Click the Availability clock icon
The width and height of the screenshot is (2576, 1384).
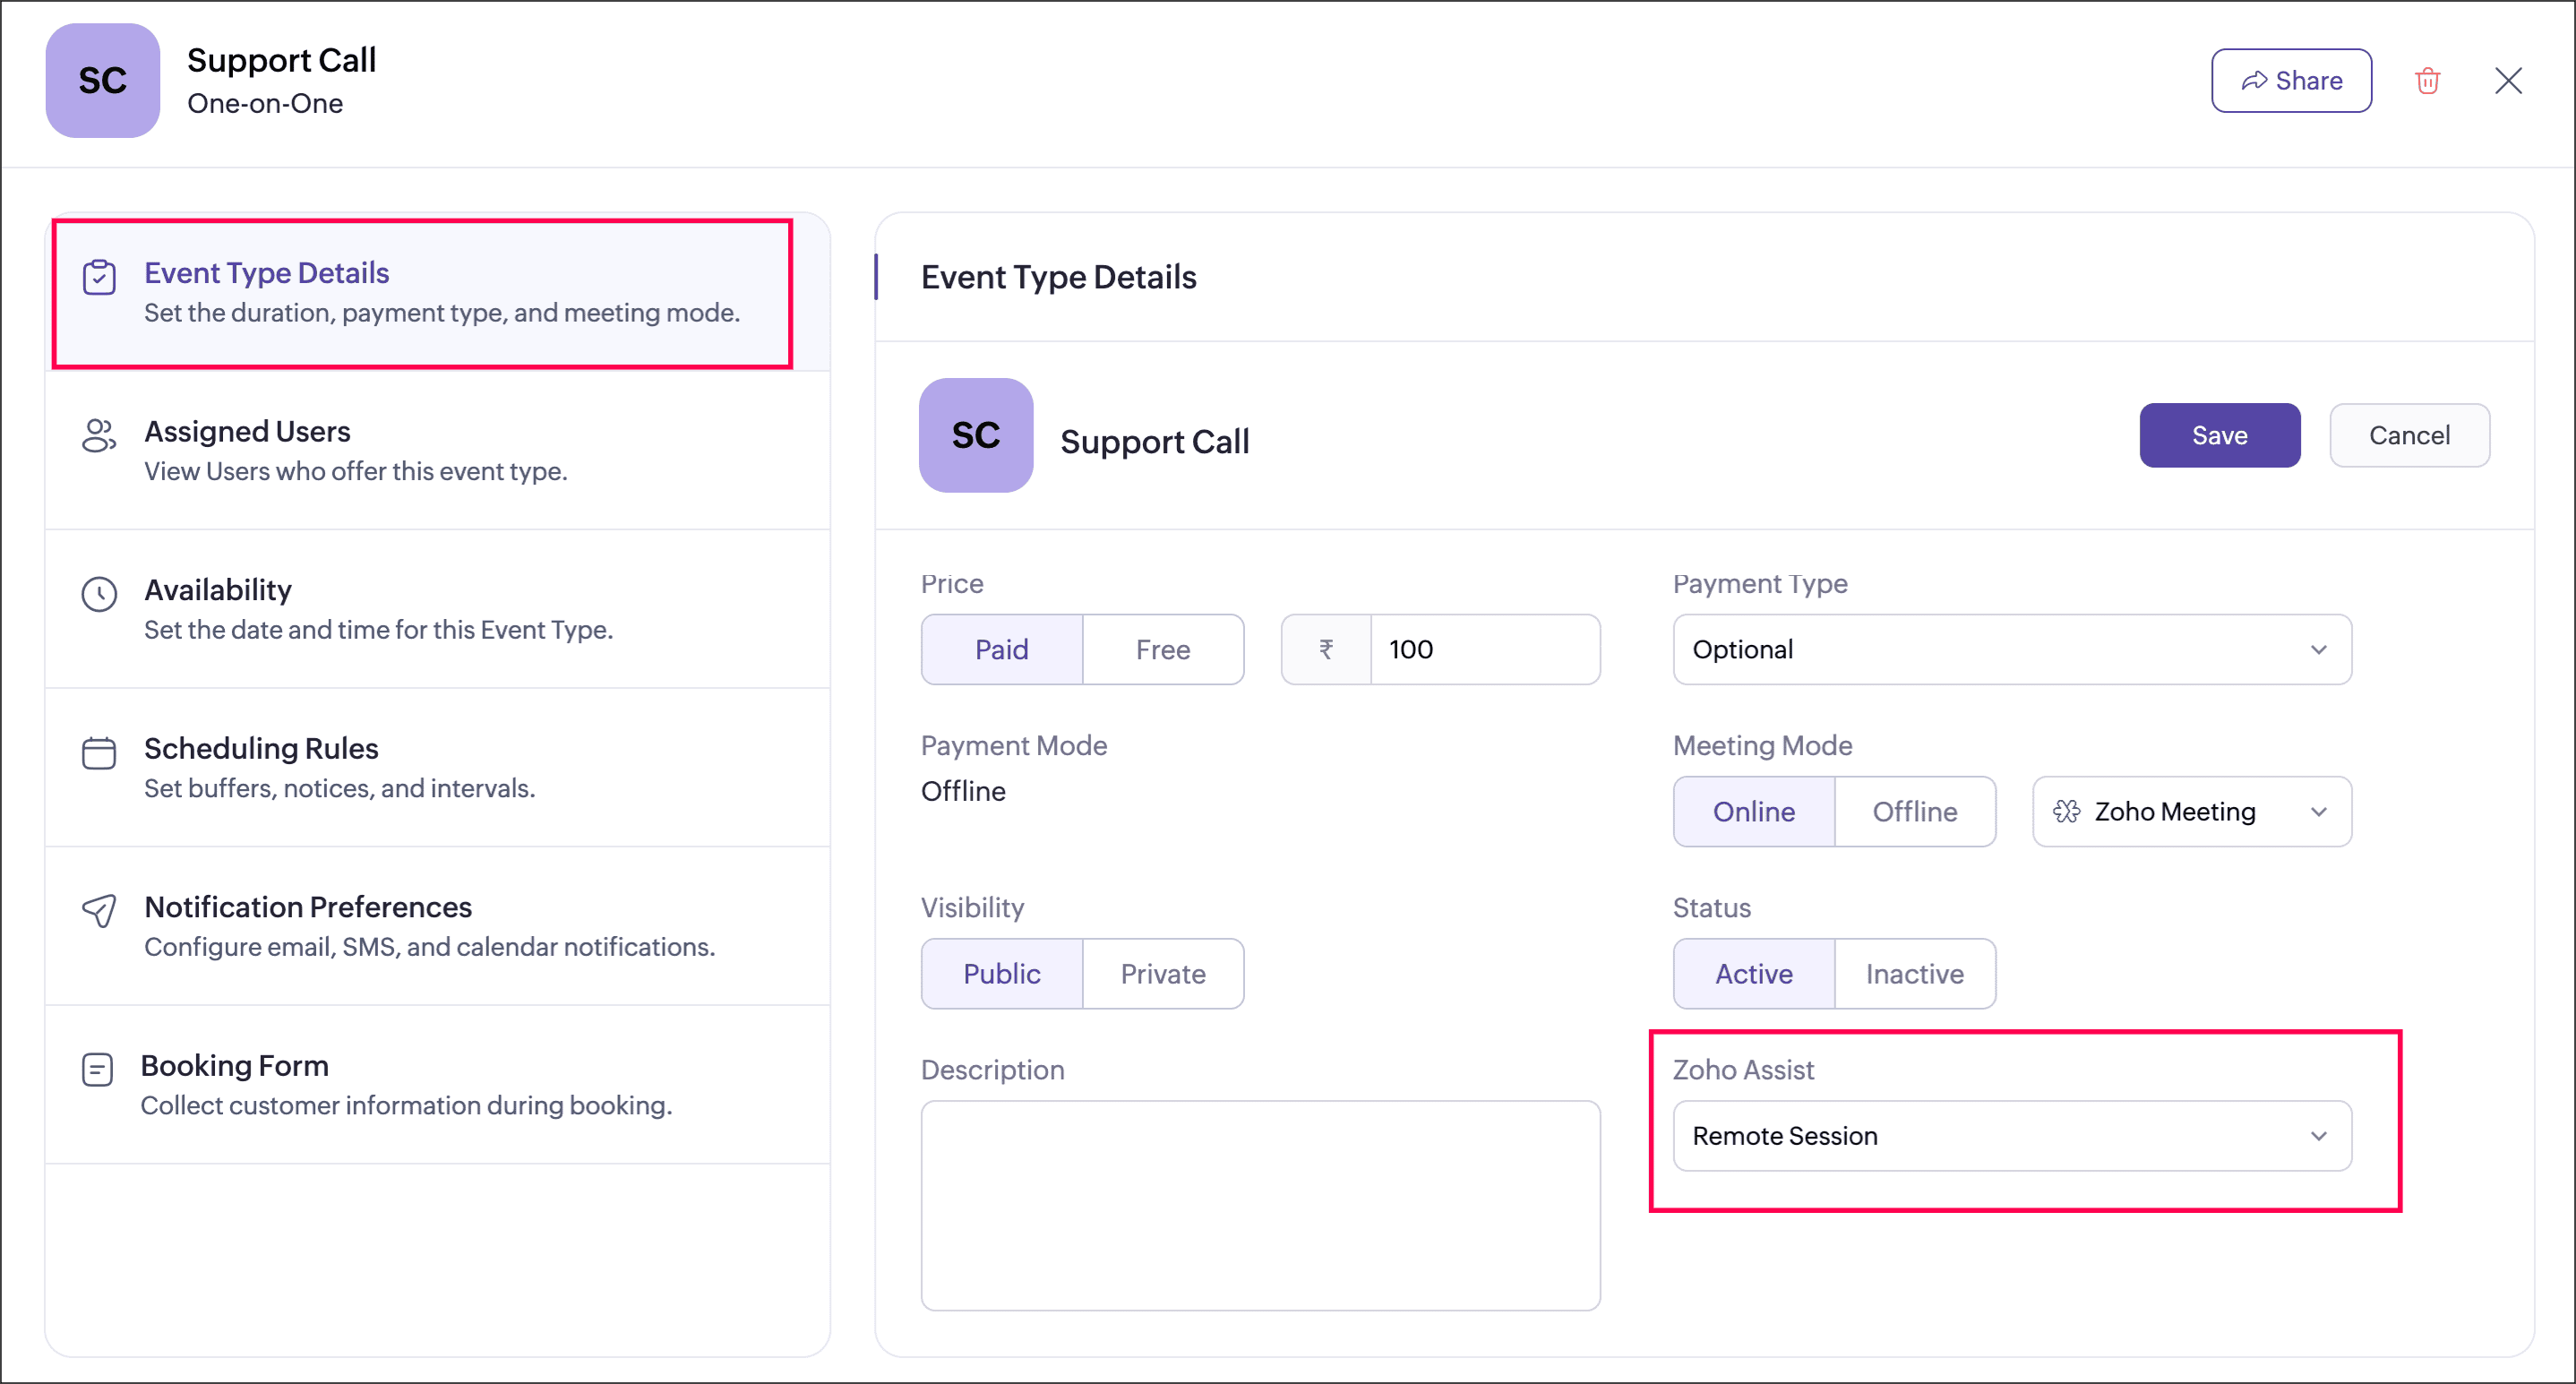pyautogui.click(x=99, y=594)
